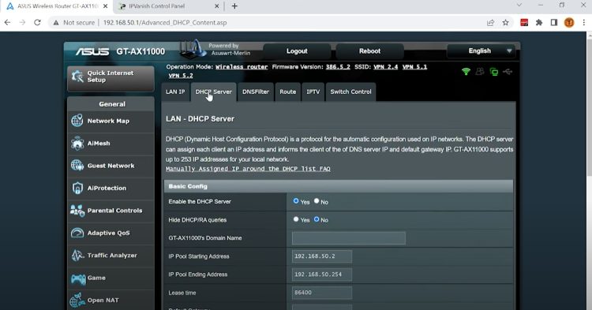Click the Logout button

click(297, 51)
